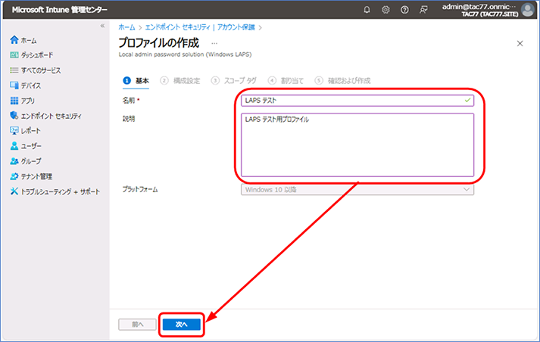The image size is (540, 342).
Task: Open すべてのサービス in the sidebar
Action: (41, 70)
